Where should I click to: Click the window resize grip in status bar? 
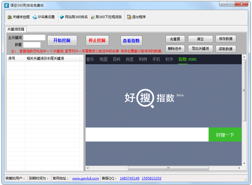coord(246,180)
